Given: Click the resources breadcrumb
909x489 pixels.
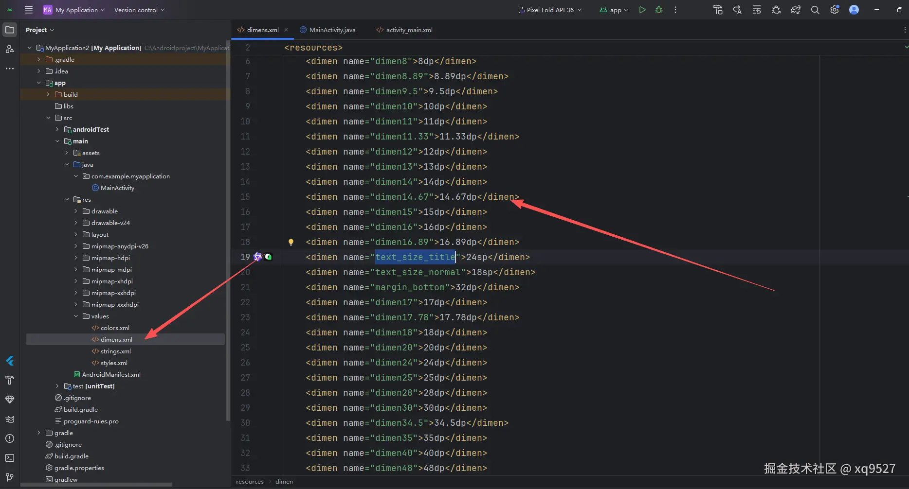Looking at the screenshot, I should pos(250,482).
